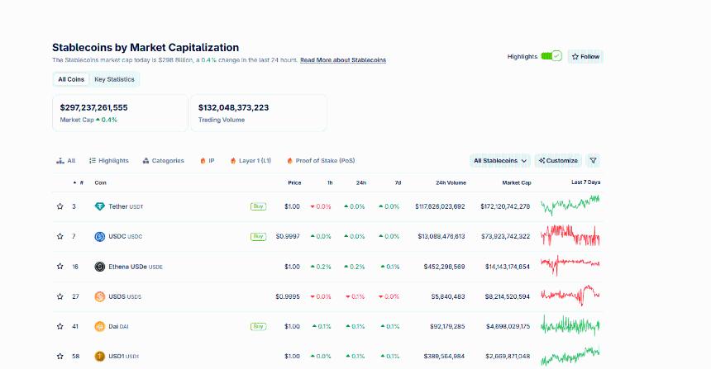This screenshot has width=711, height=369.
Task: Star the USD1 coin row
Action: tap(60, 357)
